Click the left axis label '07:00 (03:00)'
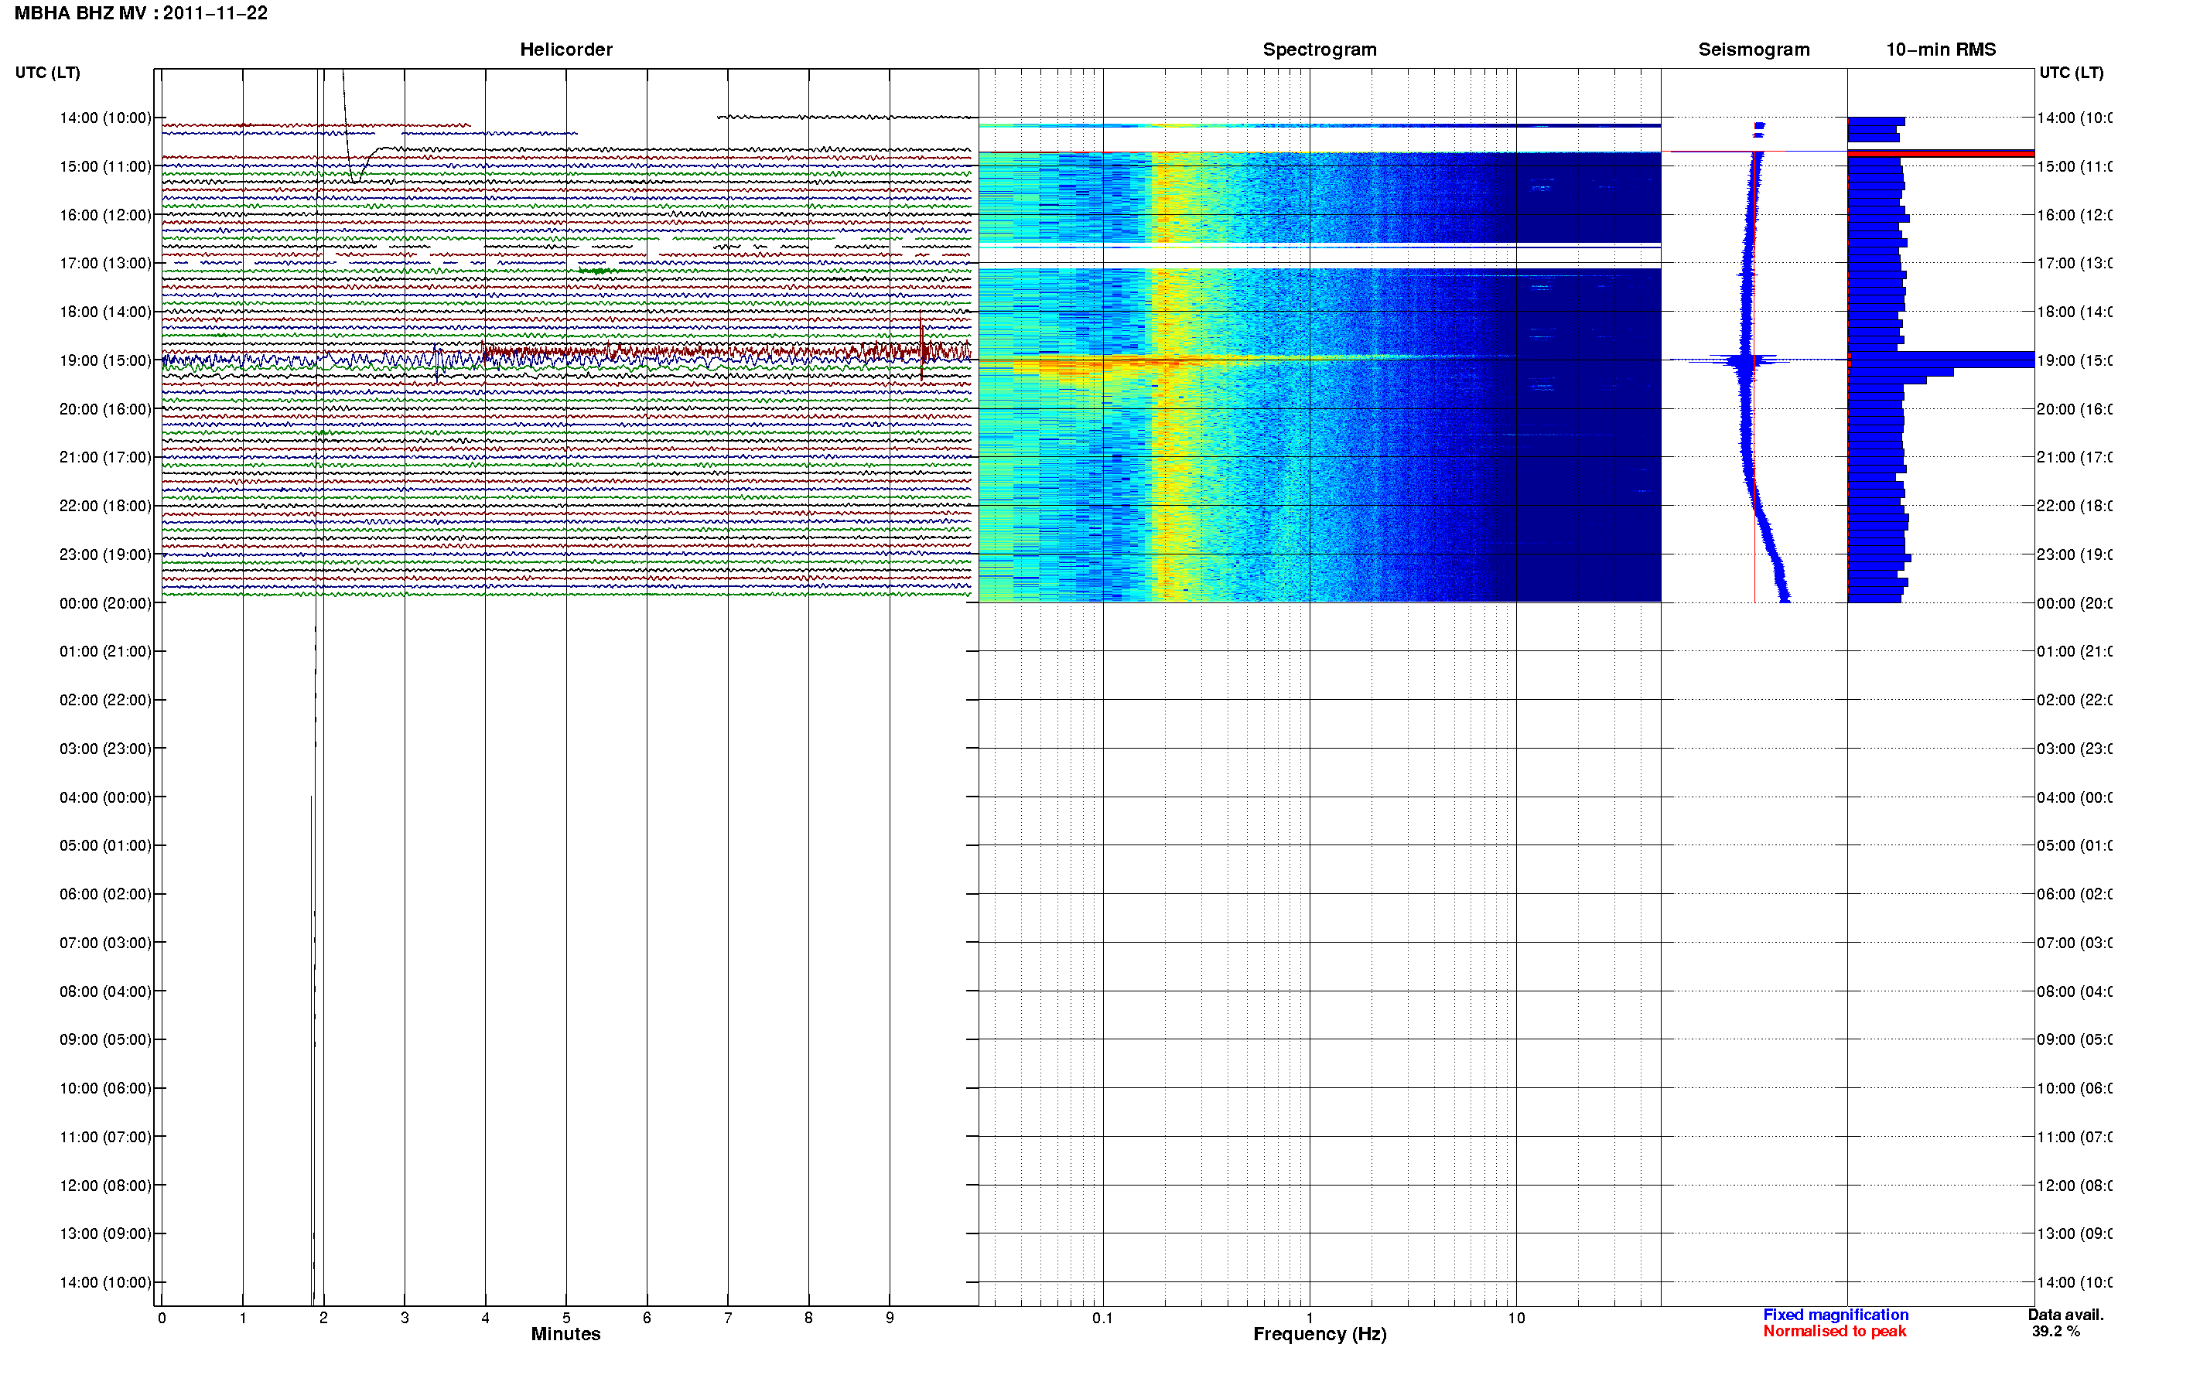 (x=105, y=943)
